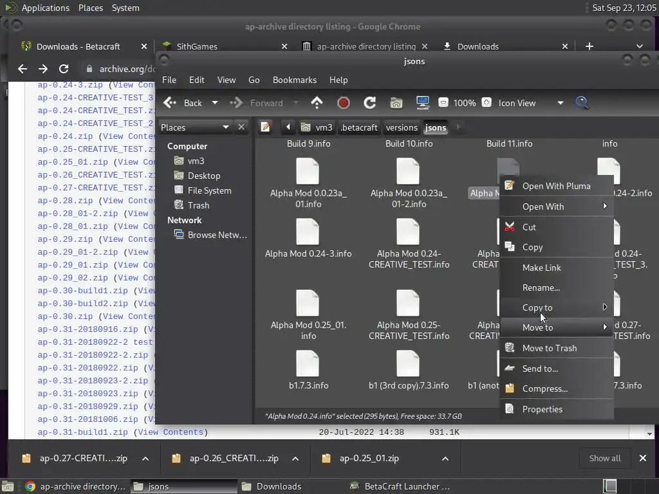
Task: Open the Help menu
Action: [x=339, y=80]
